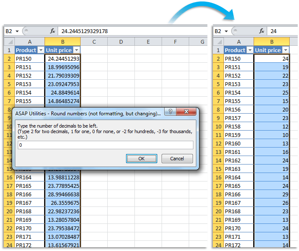Click the Product header cell in left sheet
Image resolution: width=299 pixels, height=251 pixels.
click(x=30, y=50)
